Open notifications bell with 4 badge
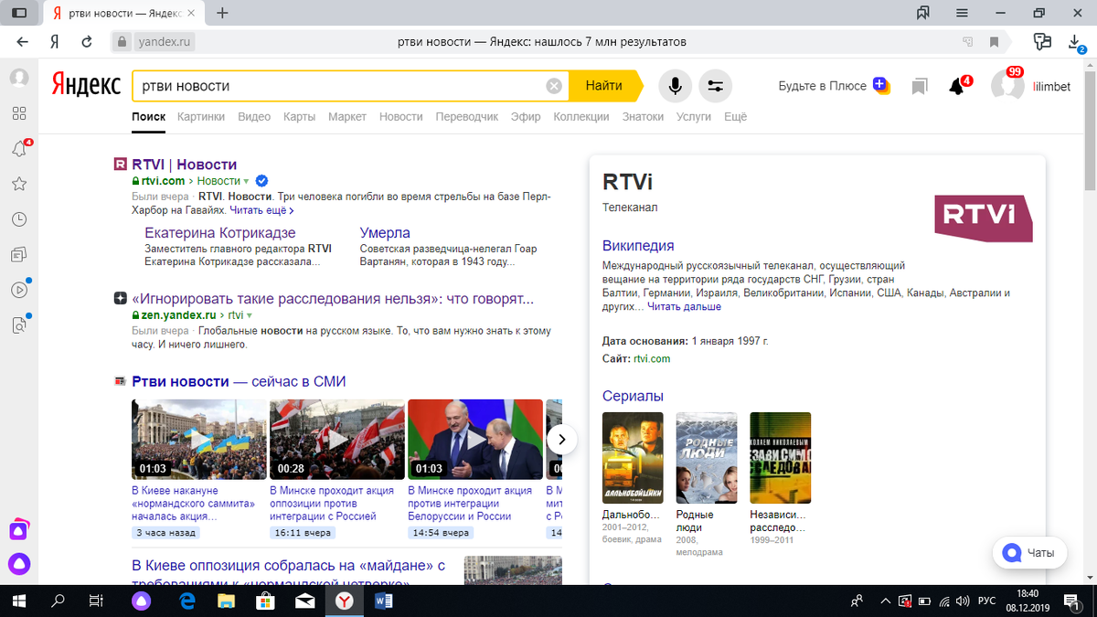The height and width of the screenshot is (617, 1097). 956,86
